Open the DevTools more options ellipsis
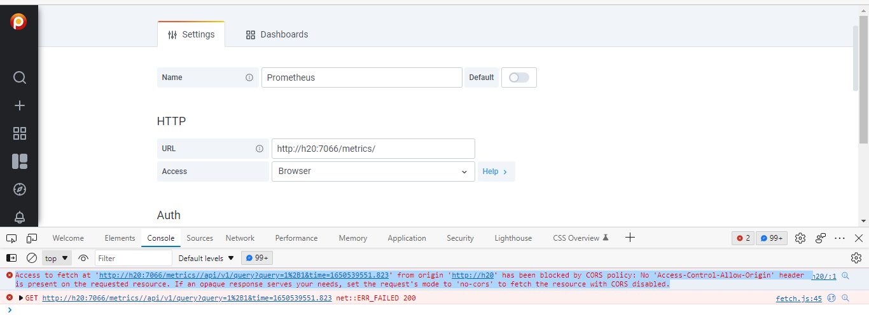Screen dimensions: 869x336 [x=840, y=238]
